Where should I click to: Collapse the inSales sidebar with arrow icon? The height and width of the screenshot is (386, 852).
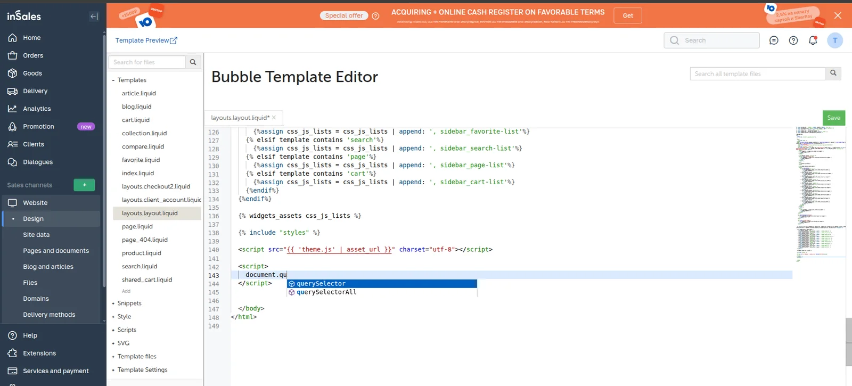(x=94, y=17)
